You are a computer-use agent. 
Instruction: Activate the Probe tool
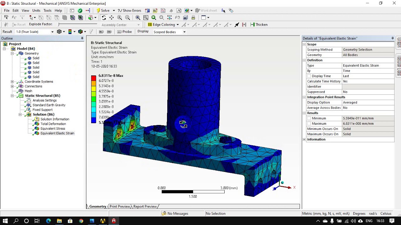[124, 32]
